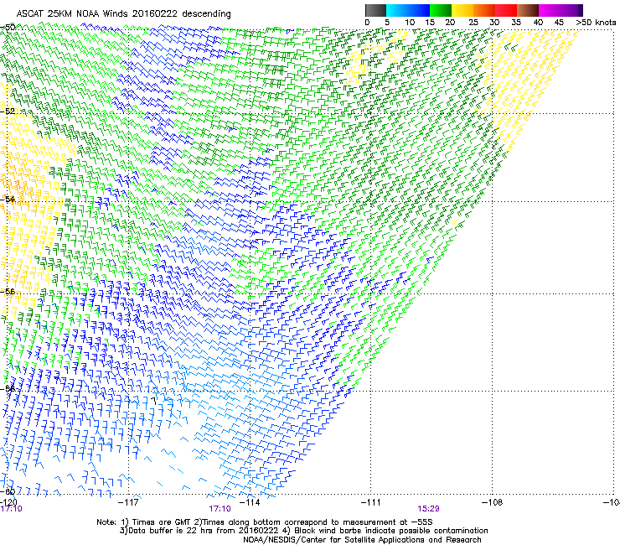Click the purple 17:10 time label near -114

[x=220, y=509]
